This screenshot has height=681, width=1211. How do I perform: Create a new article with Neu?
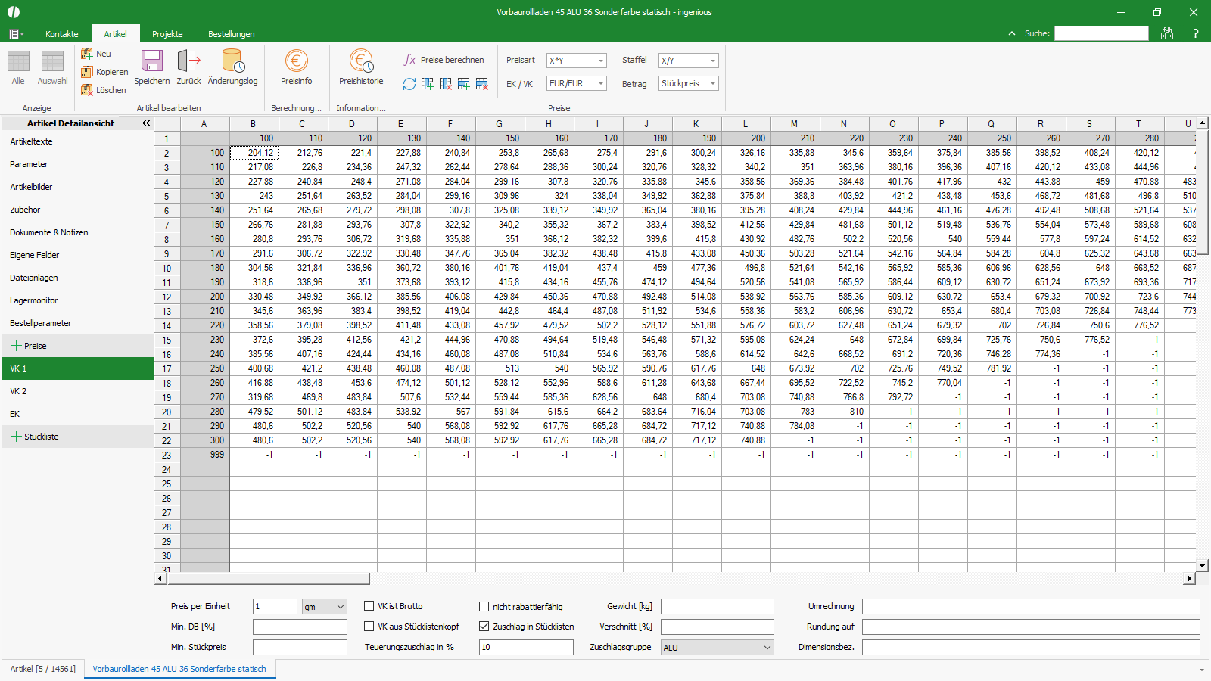(x=96, y=54)
